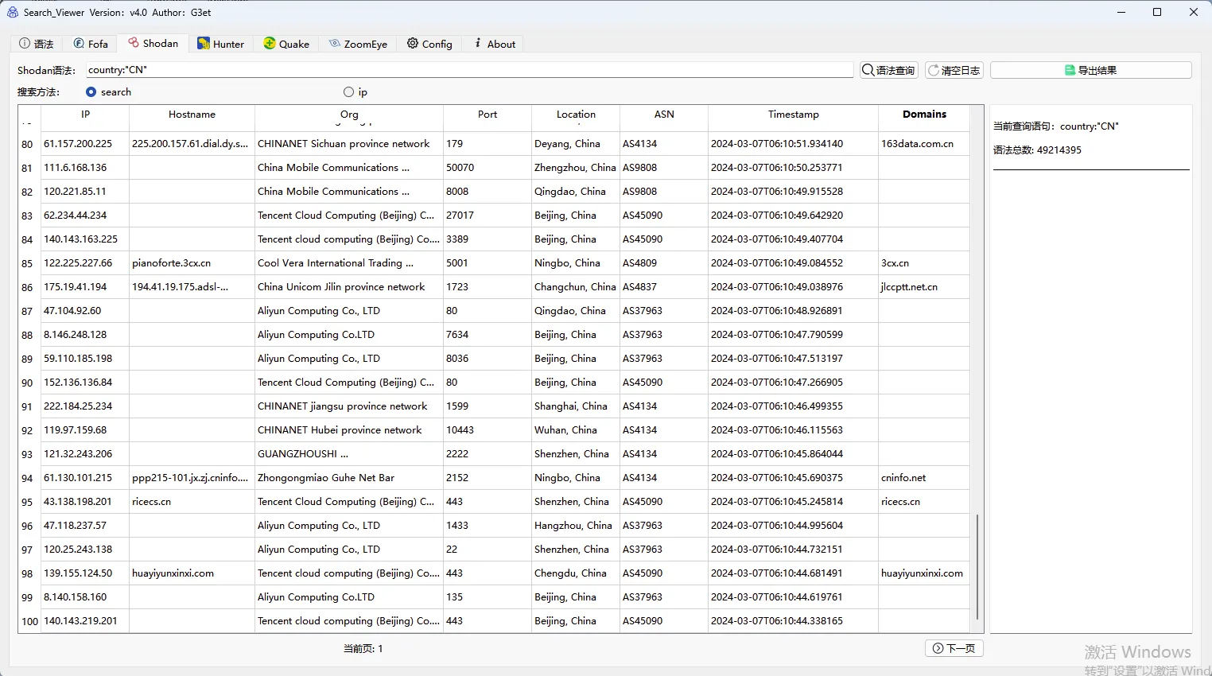Sort by the ASN column header
The height and width of the screenshot is (676, 1212).
tap(664, 115)
